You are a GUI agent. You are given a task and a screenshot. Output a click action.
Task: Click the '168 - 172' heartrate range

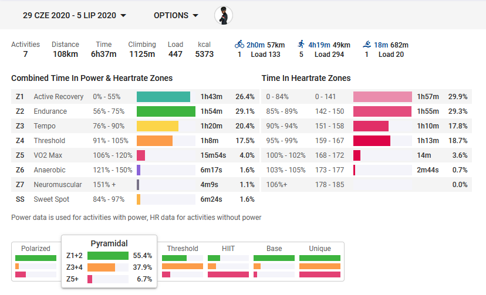pyautogui.click(x=329, y=155)
